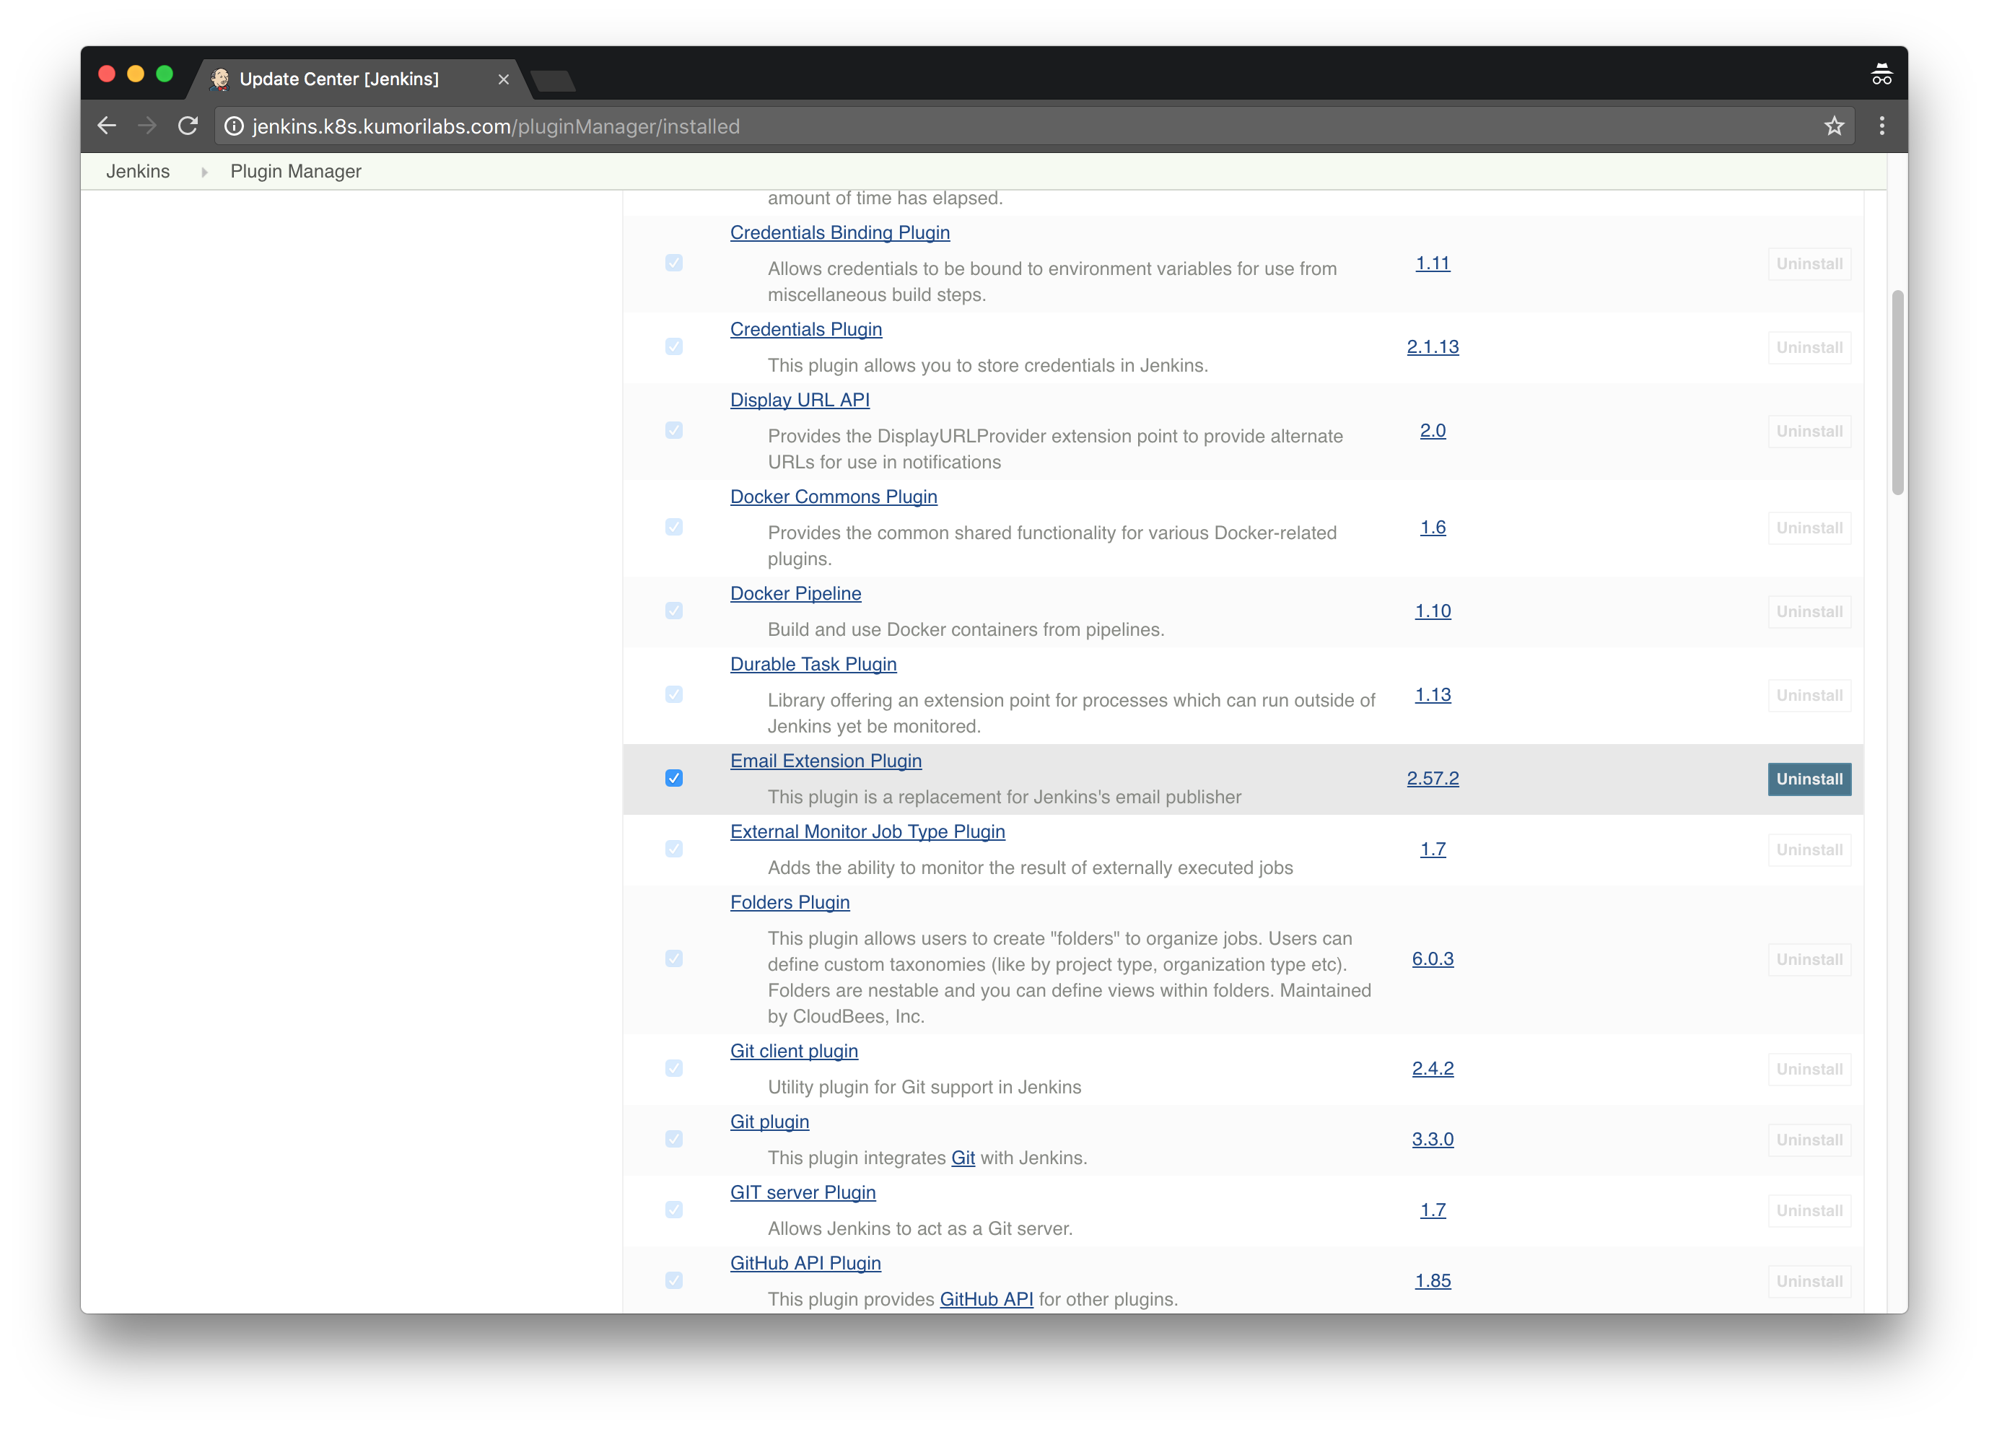Viewport: 1989px width, 1429px height.
Task: Open the GIT server Plugin link
Action: click(x=803, y=1193)
